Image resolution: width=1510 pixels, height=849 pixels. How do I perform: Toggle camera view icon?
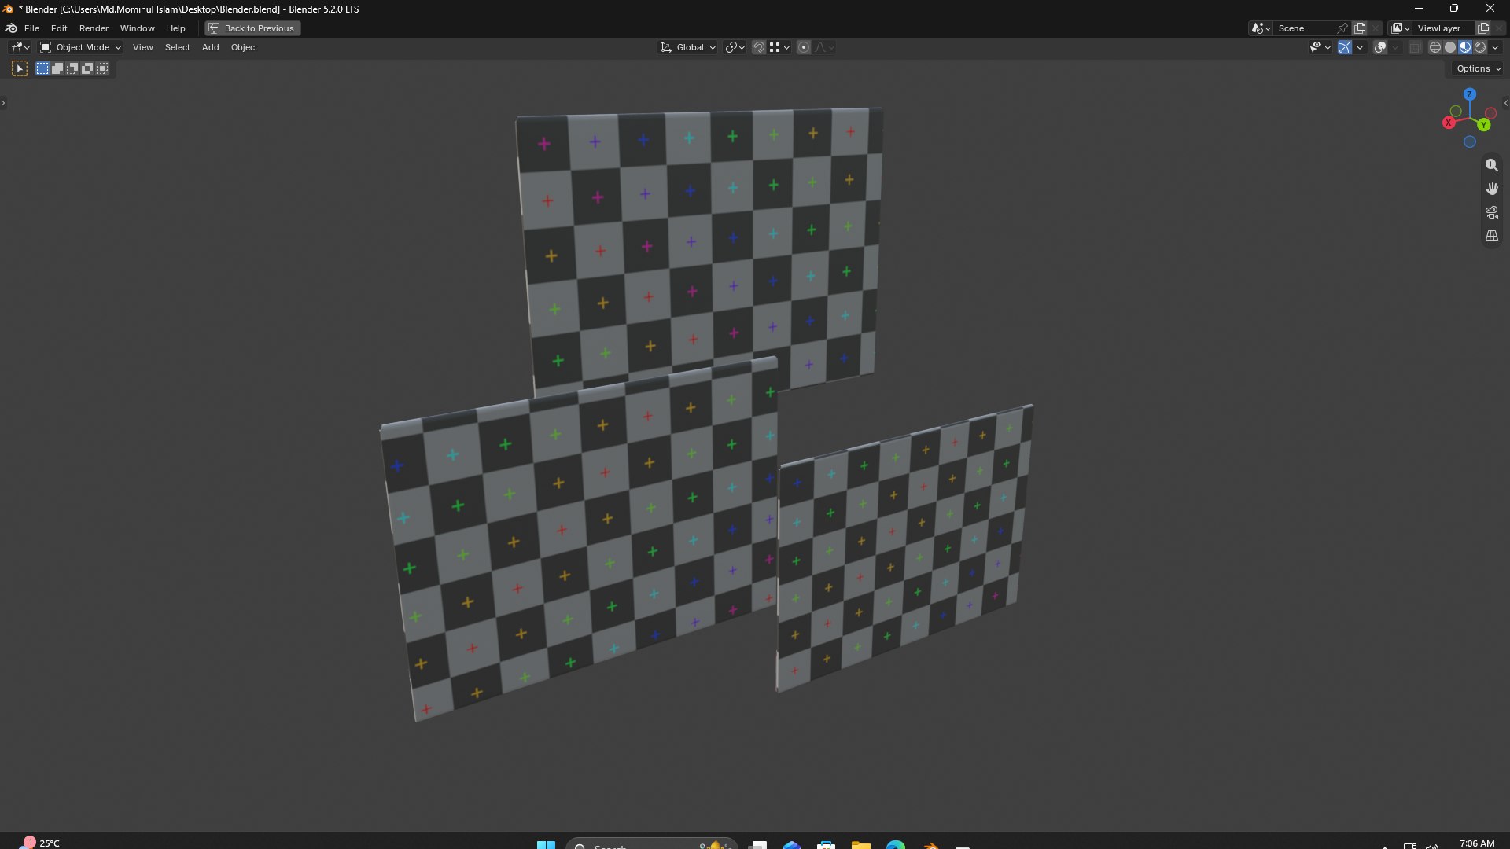tap(1491, 212)
